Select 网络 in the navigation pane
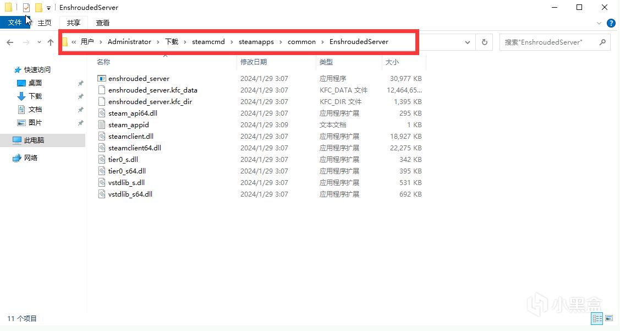The height and width of the screenshot is (331, 620). tap(30, 158)
